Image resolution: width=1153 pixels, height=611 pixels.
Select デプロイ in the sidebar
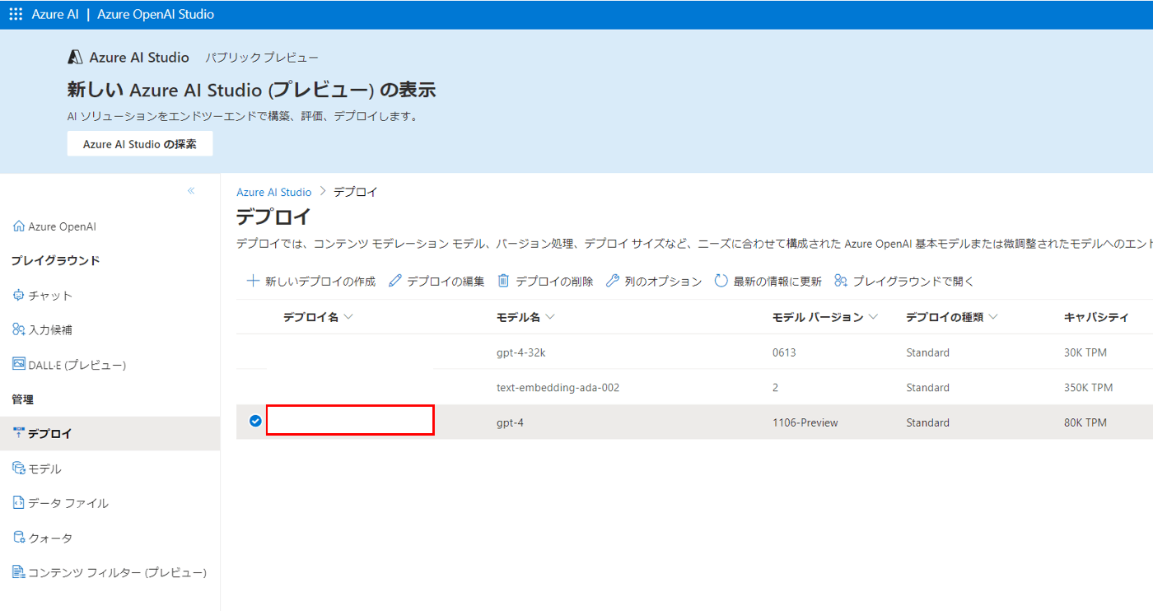point(110,433)
